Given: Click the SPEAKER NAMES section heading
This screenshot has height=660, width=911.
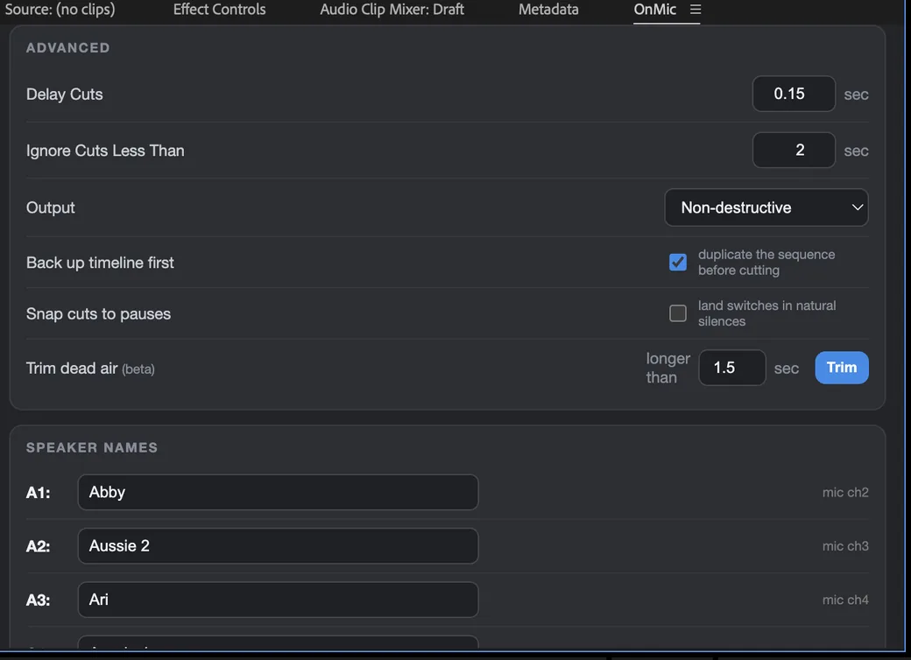Looking at the screenshot, I should point(92,447).
